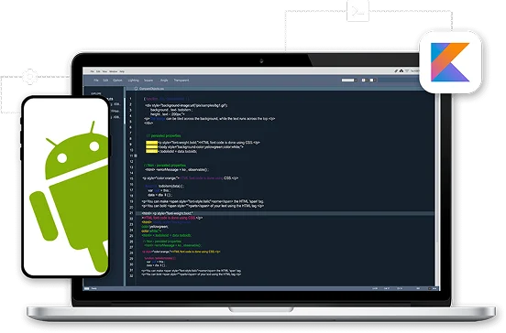Open the Lighting menu

(133, 81)
